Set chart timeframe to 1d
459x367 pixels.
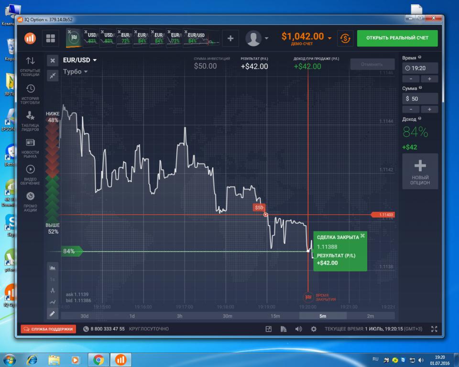(132, 316)
